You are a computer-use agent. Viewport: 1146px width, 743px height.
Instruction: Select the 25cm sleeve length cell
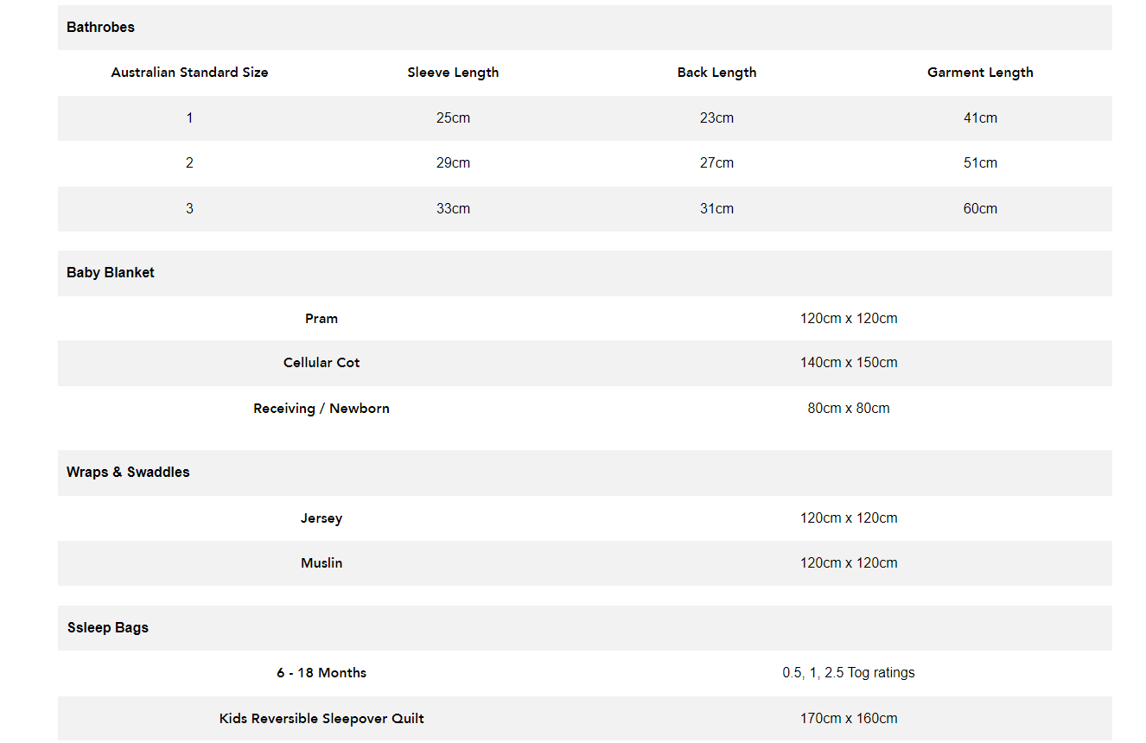[x=453, y=118]
